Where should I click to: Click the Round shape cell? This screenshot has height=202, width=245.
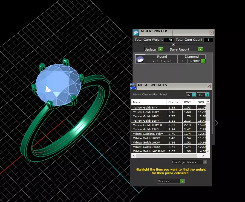point(161,57)
